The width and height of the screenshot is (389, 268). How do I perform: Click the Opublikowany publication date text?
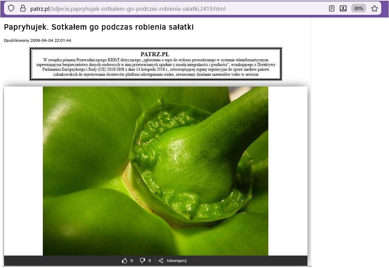37,40
